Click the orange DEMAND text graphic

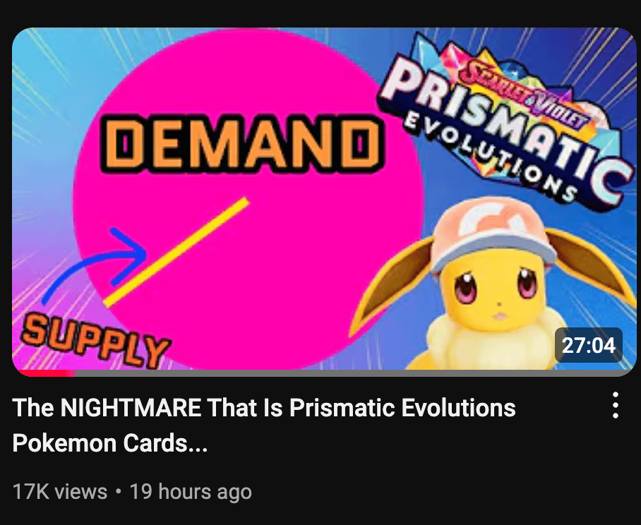tap(242, 145)
